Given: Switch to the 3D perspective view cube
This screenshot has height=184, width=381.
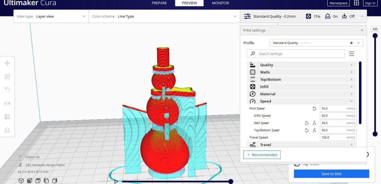Looking at the screenshot, I should pos(21,181).
